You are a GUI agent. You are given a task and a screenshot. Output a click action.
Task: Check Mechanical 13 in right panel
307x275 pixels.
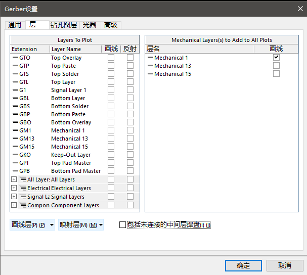276,66
